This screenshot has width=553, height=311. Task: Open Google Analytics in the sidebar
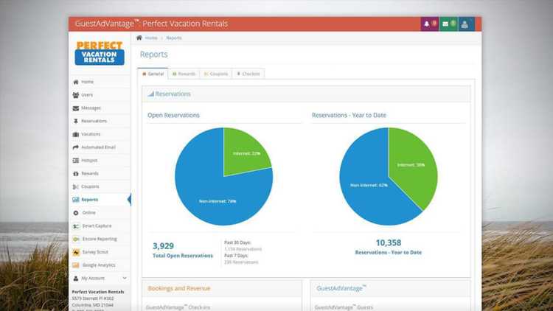pos(97,265)
